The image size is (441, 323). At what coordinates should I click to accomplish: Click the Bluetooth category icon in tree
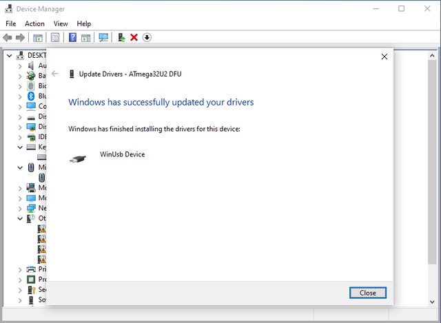31,96
